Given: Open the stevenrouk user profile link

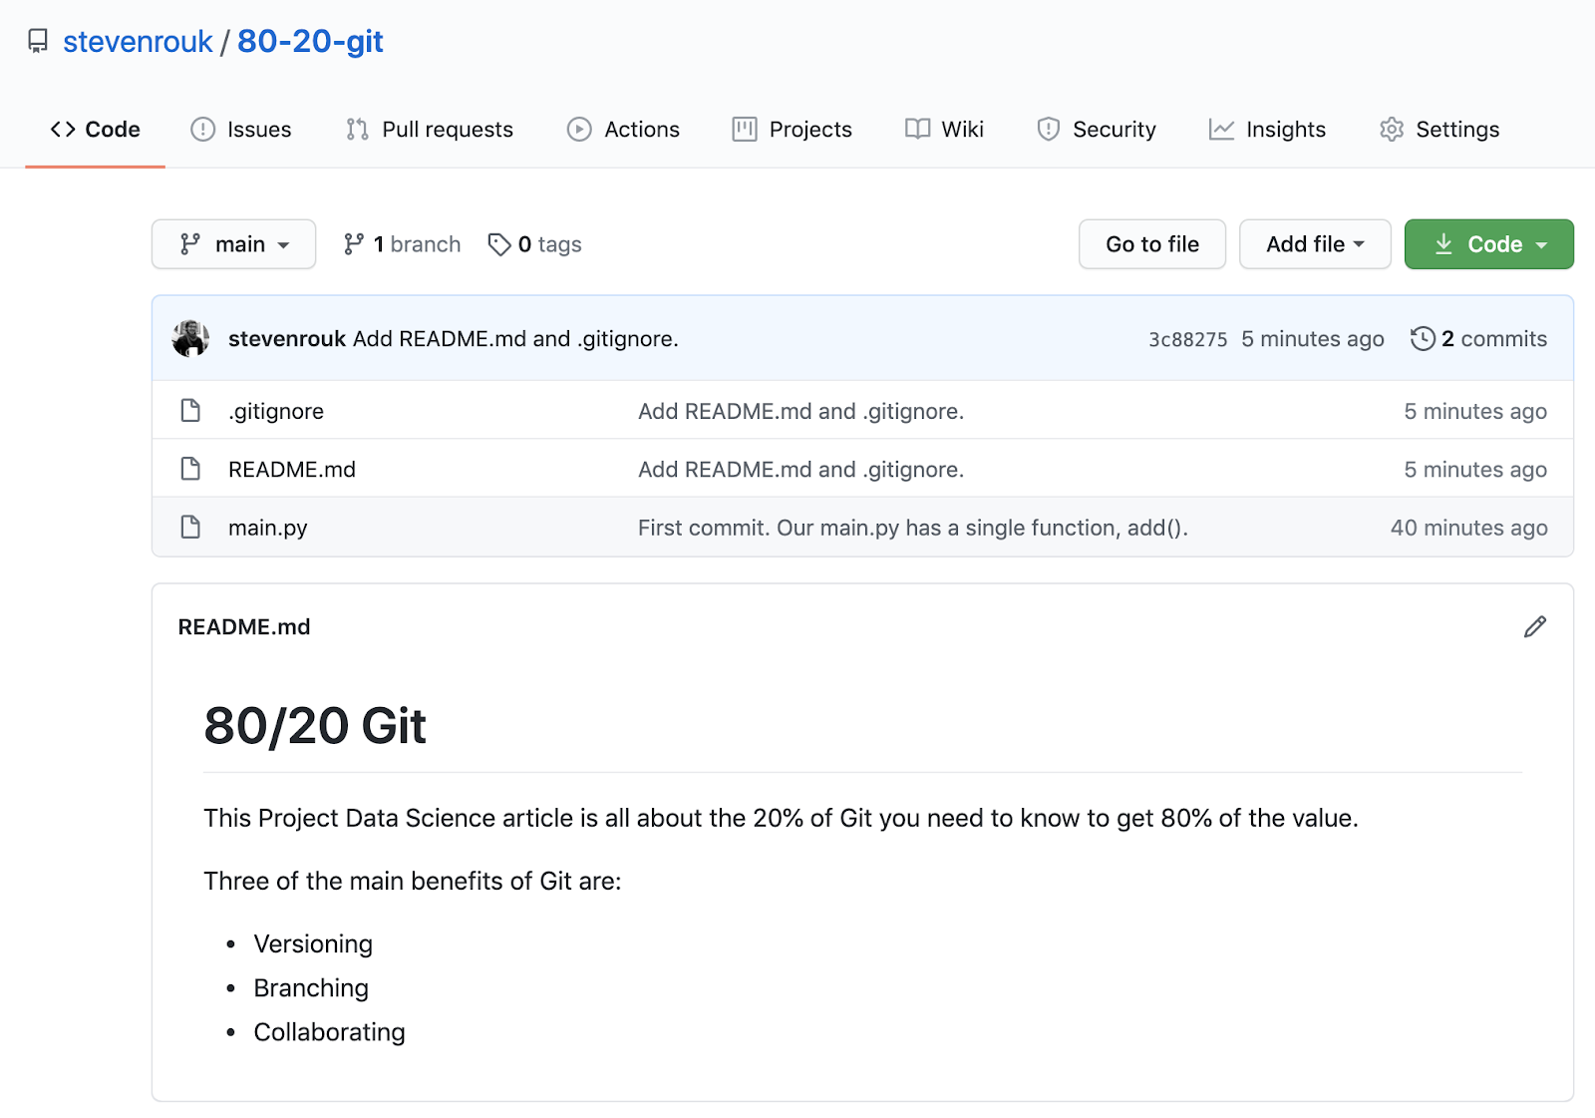Looking at the screenshot, I should 138,41.
